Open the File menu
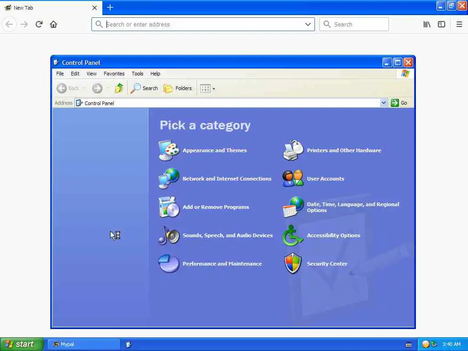Image resolution: width=468 pixels, height=351 pixels. pos(60,74)
